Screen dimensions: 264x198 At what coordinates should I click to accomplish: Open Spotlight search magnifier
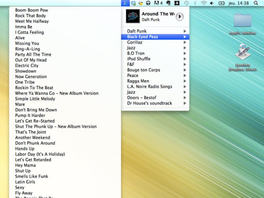pyautogui.click(x=256, y=3)
